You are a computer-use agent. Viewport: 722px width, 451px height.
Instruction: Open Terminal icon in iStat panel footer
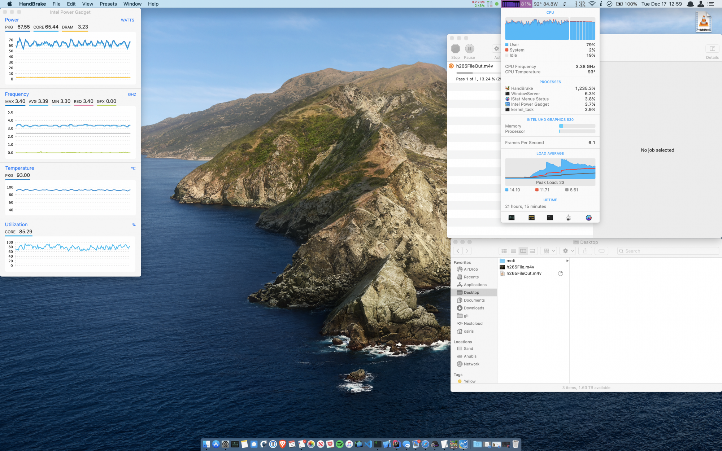pyautogui.click(x=550, y=218)
